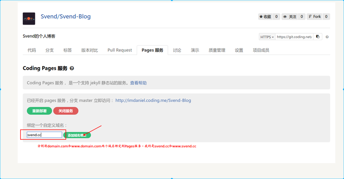
Task: Open the HTTPS protocol dropdown
Action: tap(267, 37)
